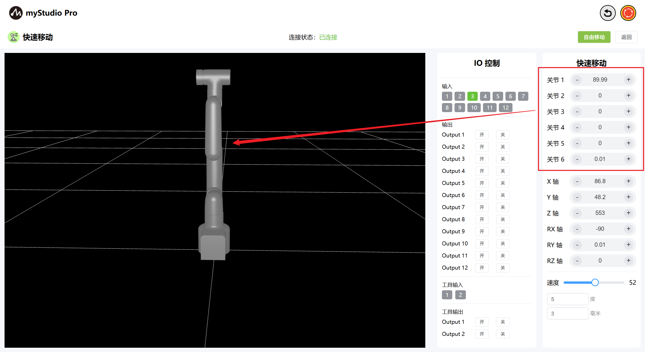
Task: Click the millimeter step input field
Action: pyautogui.click(x=567, y=313)
